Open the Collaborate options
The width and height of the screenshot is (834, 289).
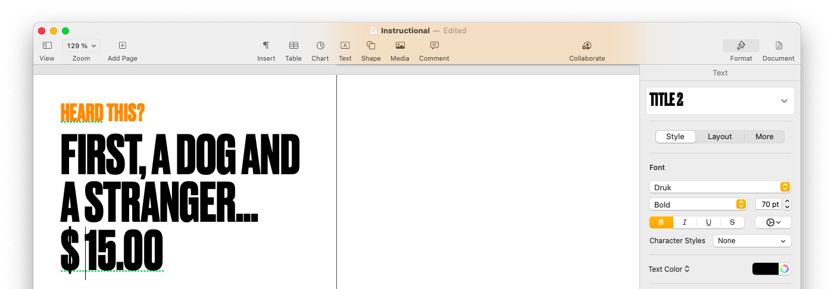click(587, 46)
